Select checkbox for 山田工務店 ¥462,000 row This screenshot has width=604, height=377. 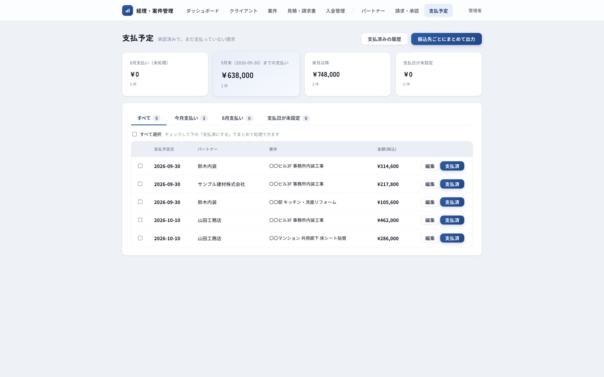click(140, 220)
